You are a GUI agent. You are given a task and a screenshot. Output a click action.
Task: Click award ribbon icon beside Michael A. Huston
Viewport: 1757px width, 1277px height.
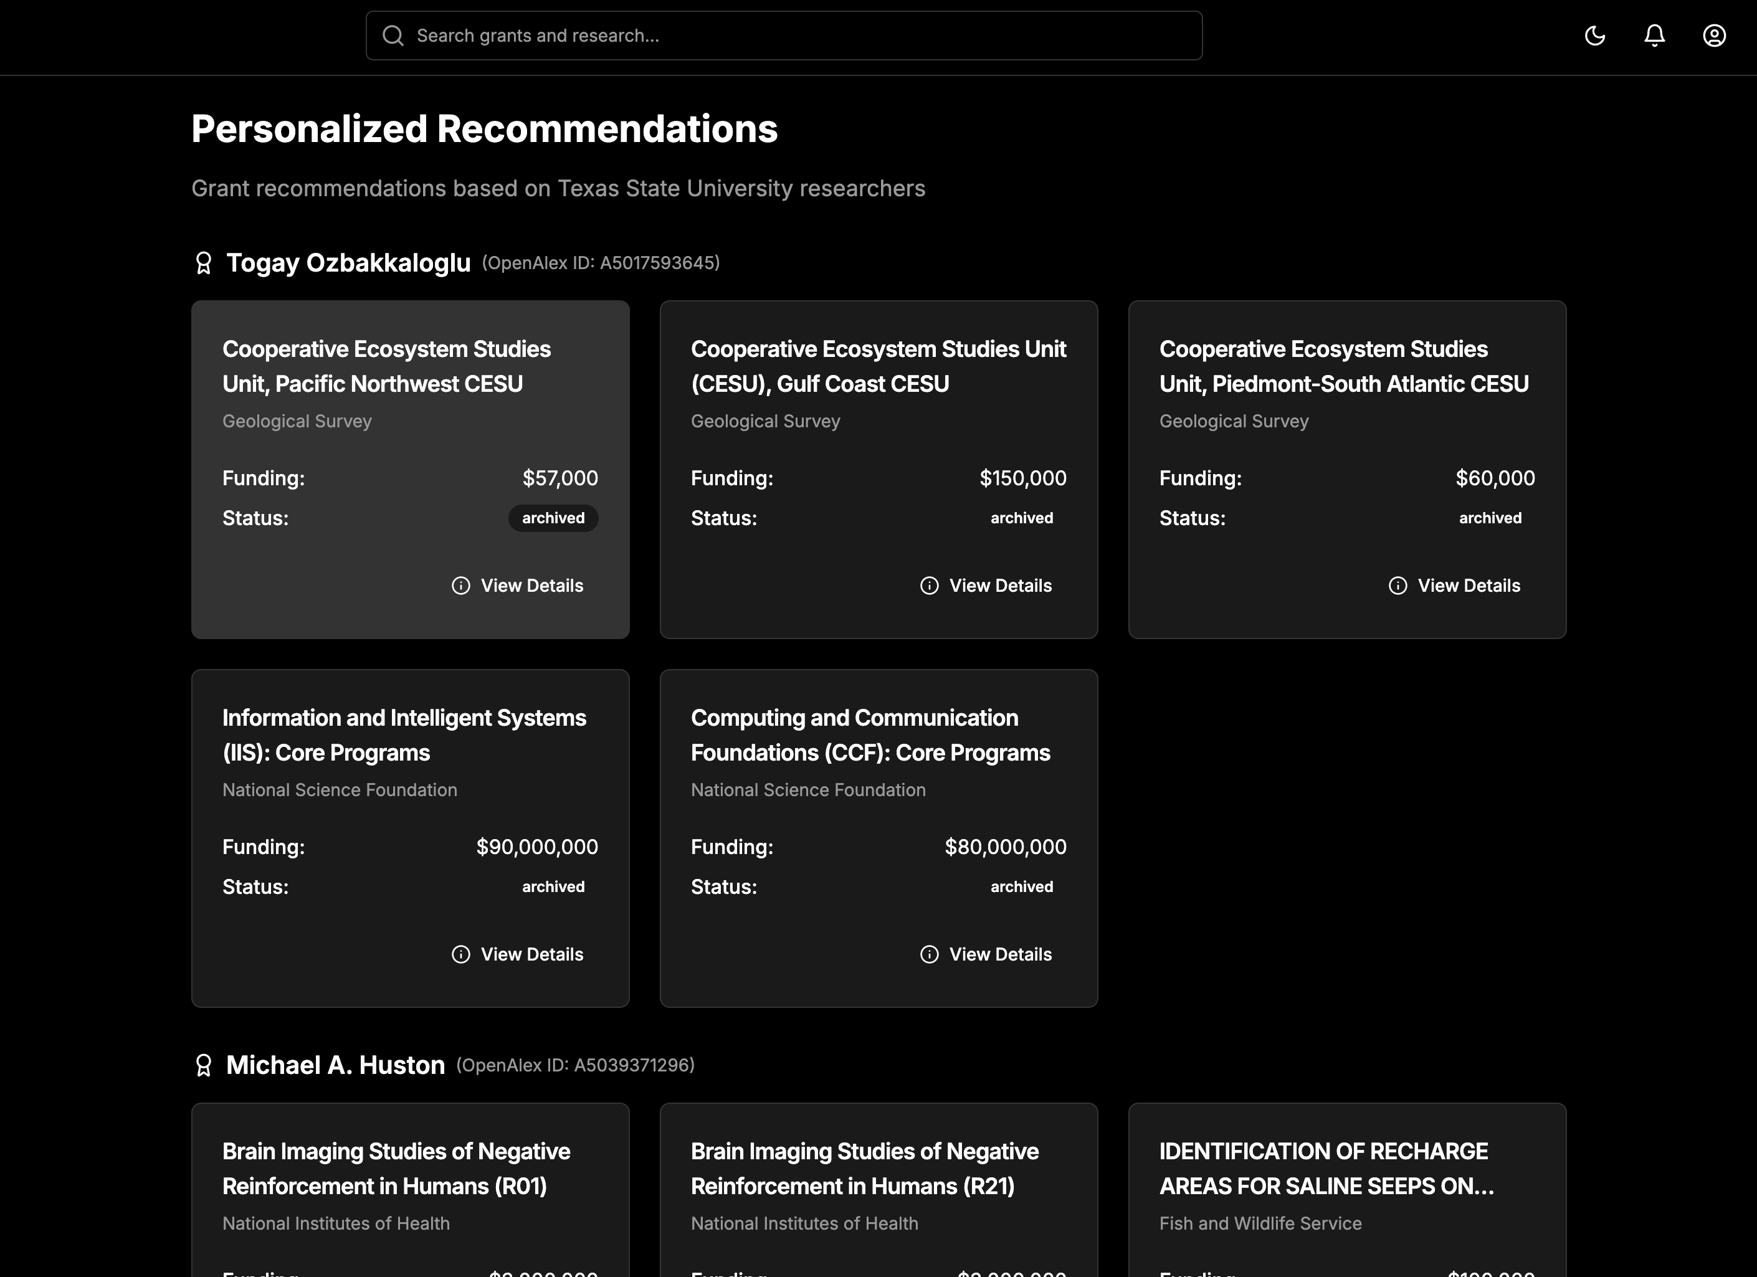click(204, 1066)
